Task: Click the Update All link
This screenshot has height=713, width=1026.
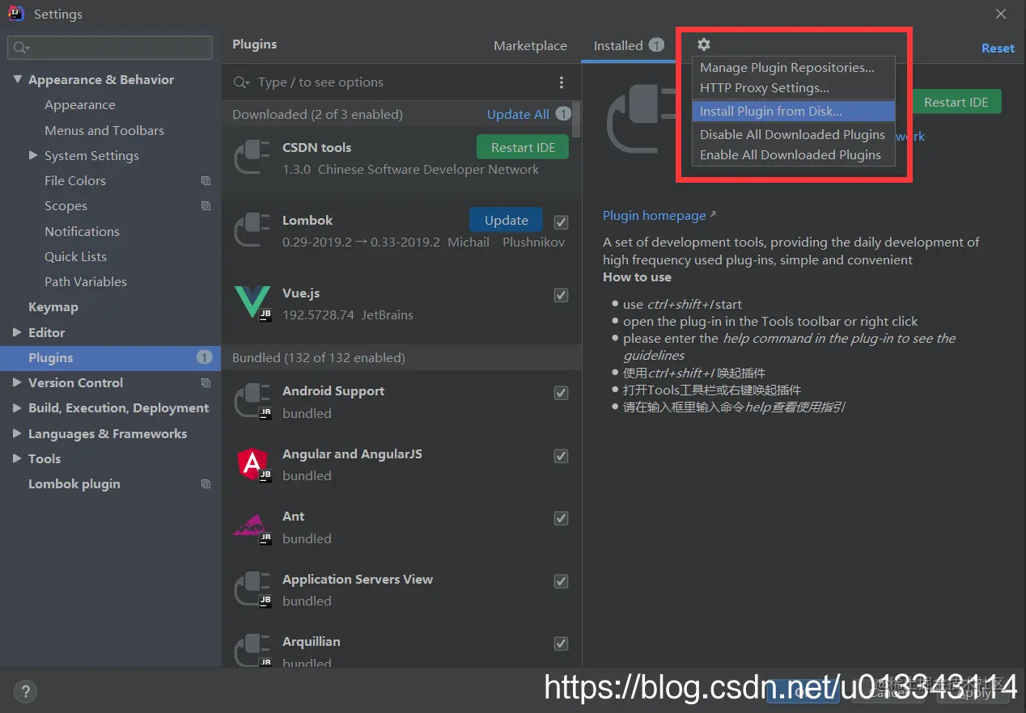Action: point(518,115)
